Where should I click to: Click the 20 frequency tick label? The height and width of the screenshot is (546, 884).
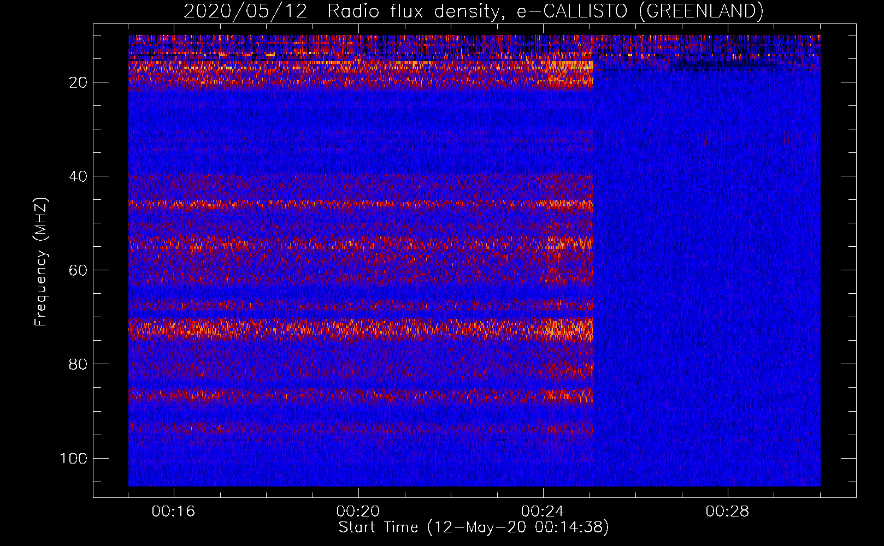[x=78, y=82]
